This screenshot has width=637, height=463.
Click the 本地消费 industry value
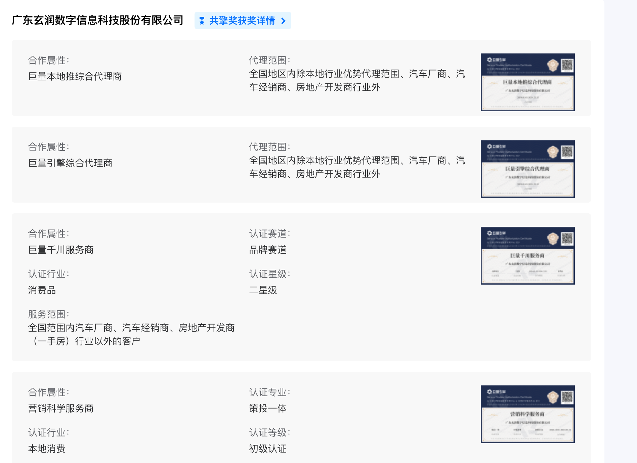coord(47,449)
